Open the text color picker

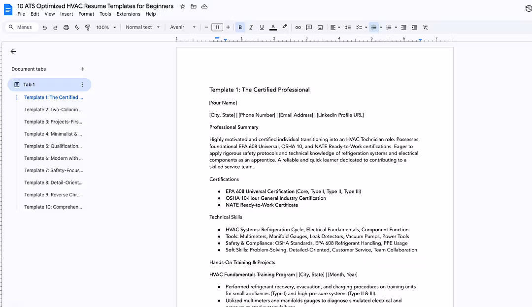273,28
